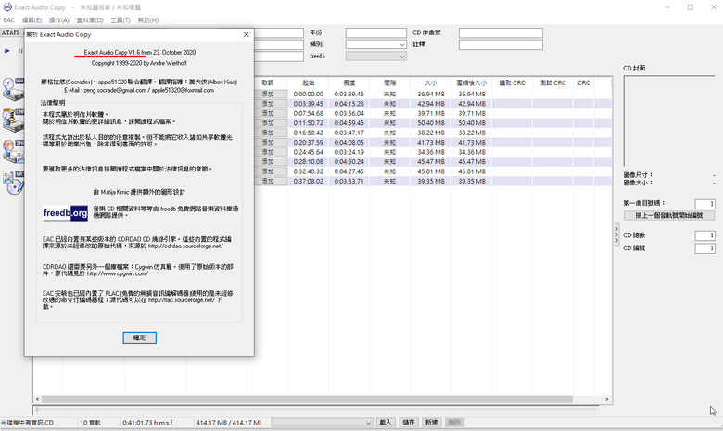Click the CD 總數 number field
This screenshot has height=431, width=723.
(704, 235)
